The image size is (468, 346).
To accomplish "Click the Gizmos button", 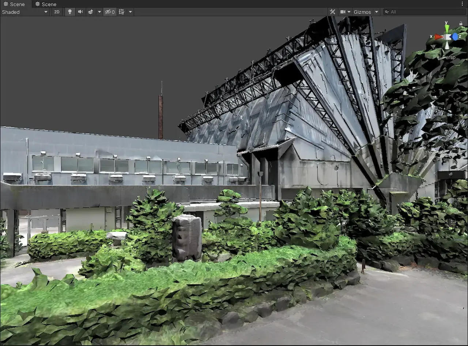I will coord(362,12).
